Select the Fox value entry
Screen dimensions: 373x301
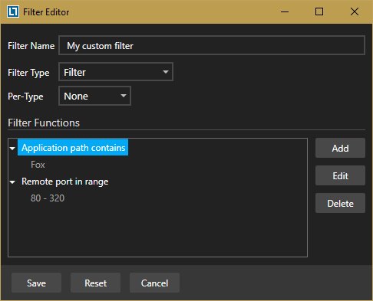tap(38, 165)
